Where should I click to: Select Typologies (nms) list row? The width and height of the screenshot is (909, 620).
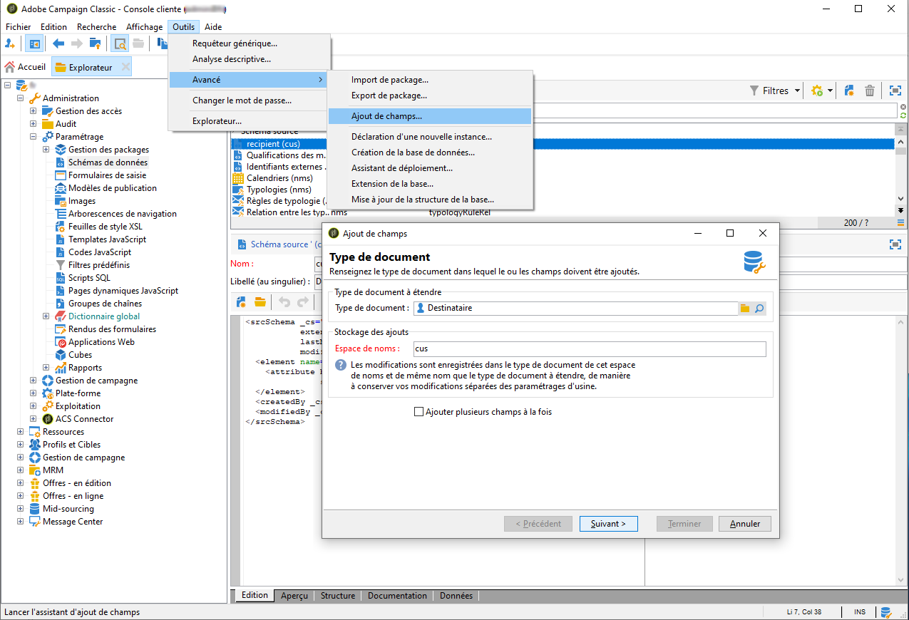point(279,190)
